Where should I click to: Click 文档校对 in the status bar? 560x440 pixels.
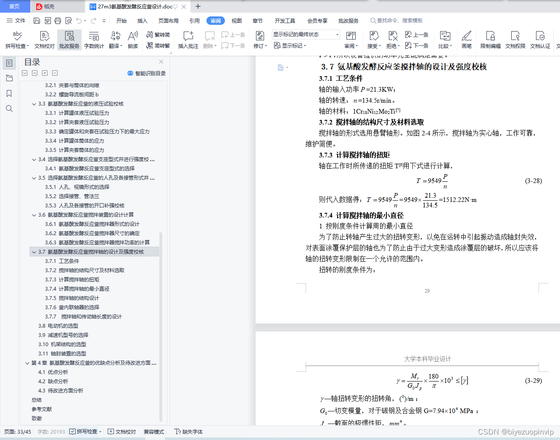(x=122, y=432)
